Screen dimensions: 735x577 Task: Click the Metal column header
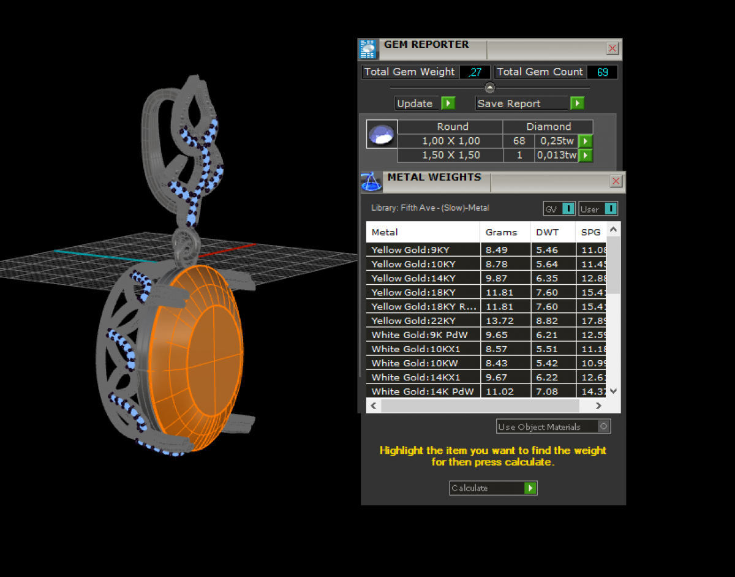tap(423, 232)
